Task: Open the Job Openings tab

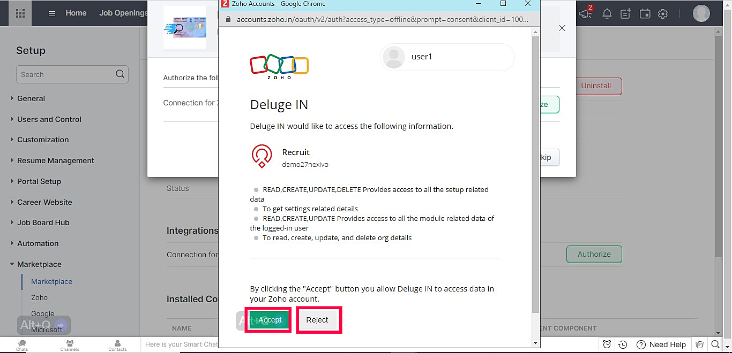Action: 123,13
